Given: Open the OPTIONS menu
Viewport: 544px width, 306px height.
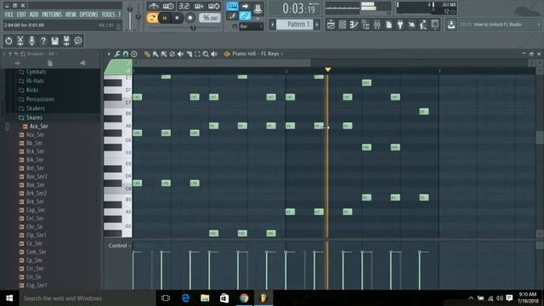Looking at the screenshot, I should tap(88, 14).
